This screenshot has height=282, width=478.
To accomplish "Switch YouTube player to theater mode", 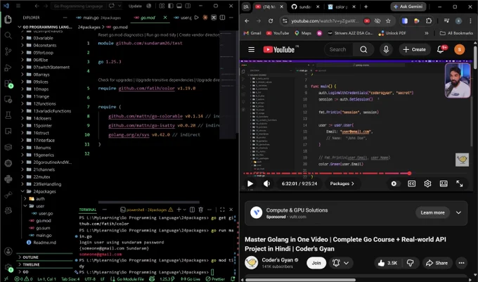I will (x=444, y=184).
